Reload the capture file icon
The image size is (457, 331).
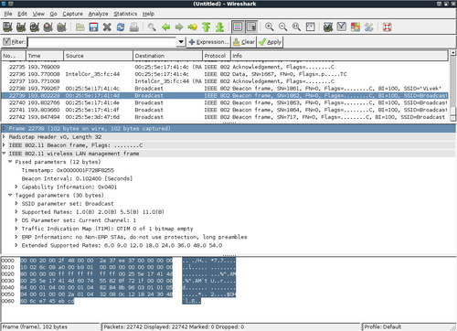(121, 27)
